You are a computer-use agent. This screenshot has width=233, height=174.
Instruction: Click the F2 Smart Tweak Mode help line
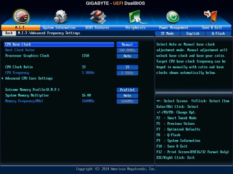coord(177,118)
